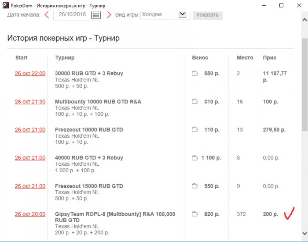Sort by the Взнос column header
The width and height of the screenshot is (308, 242).
tap(200, 57)
